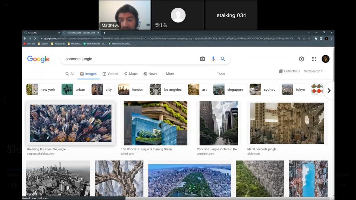The height and width of the screenshot is (200, 356).
Task: Click the browser forward arrow
Action: [30, 39]
